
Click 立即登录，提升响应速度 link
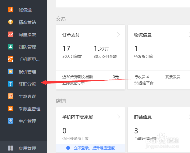click(94, 148)
